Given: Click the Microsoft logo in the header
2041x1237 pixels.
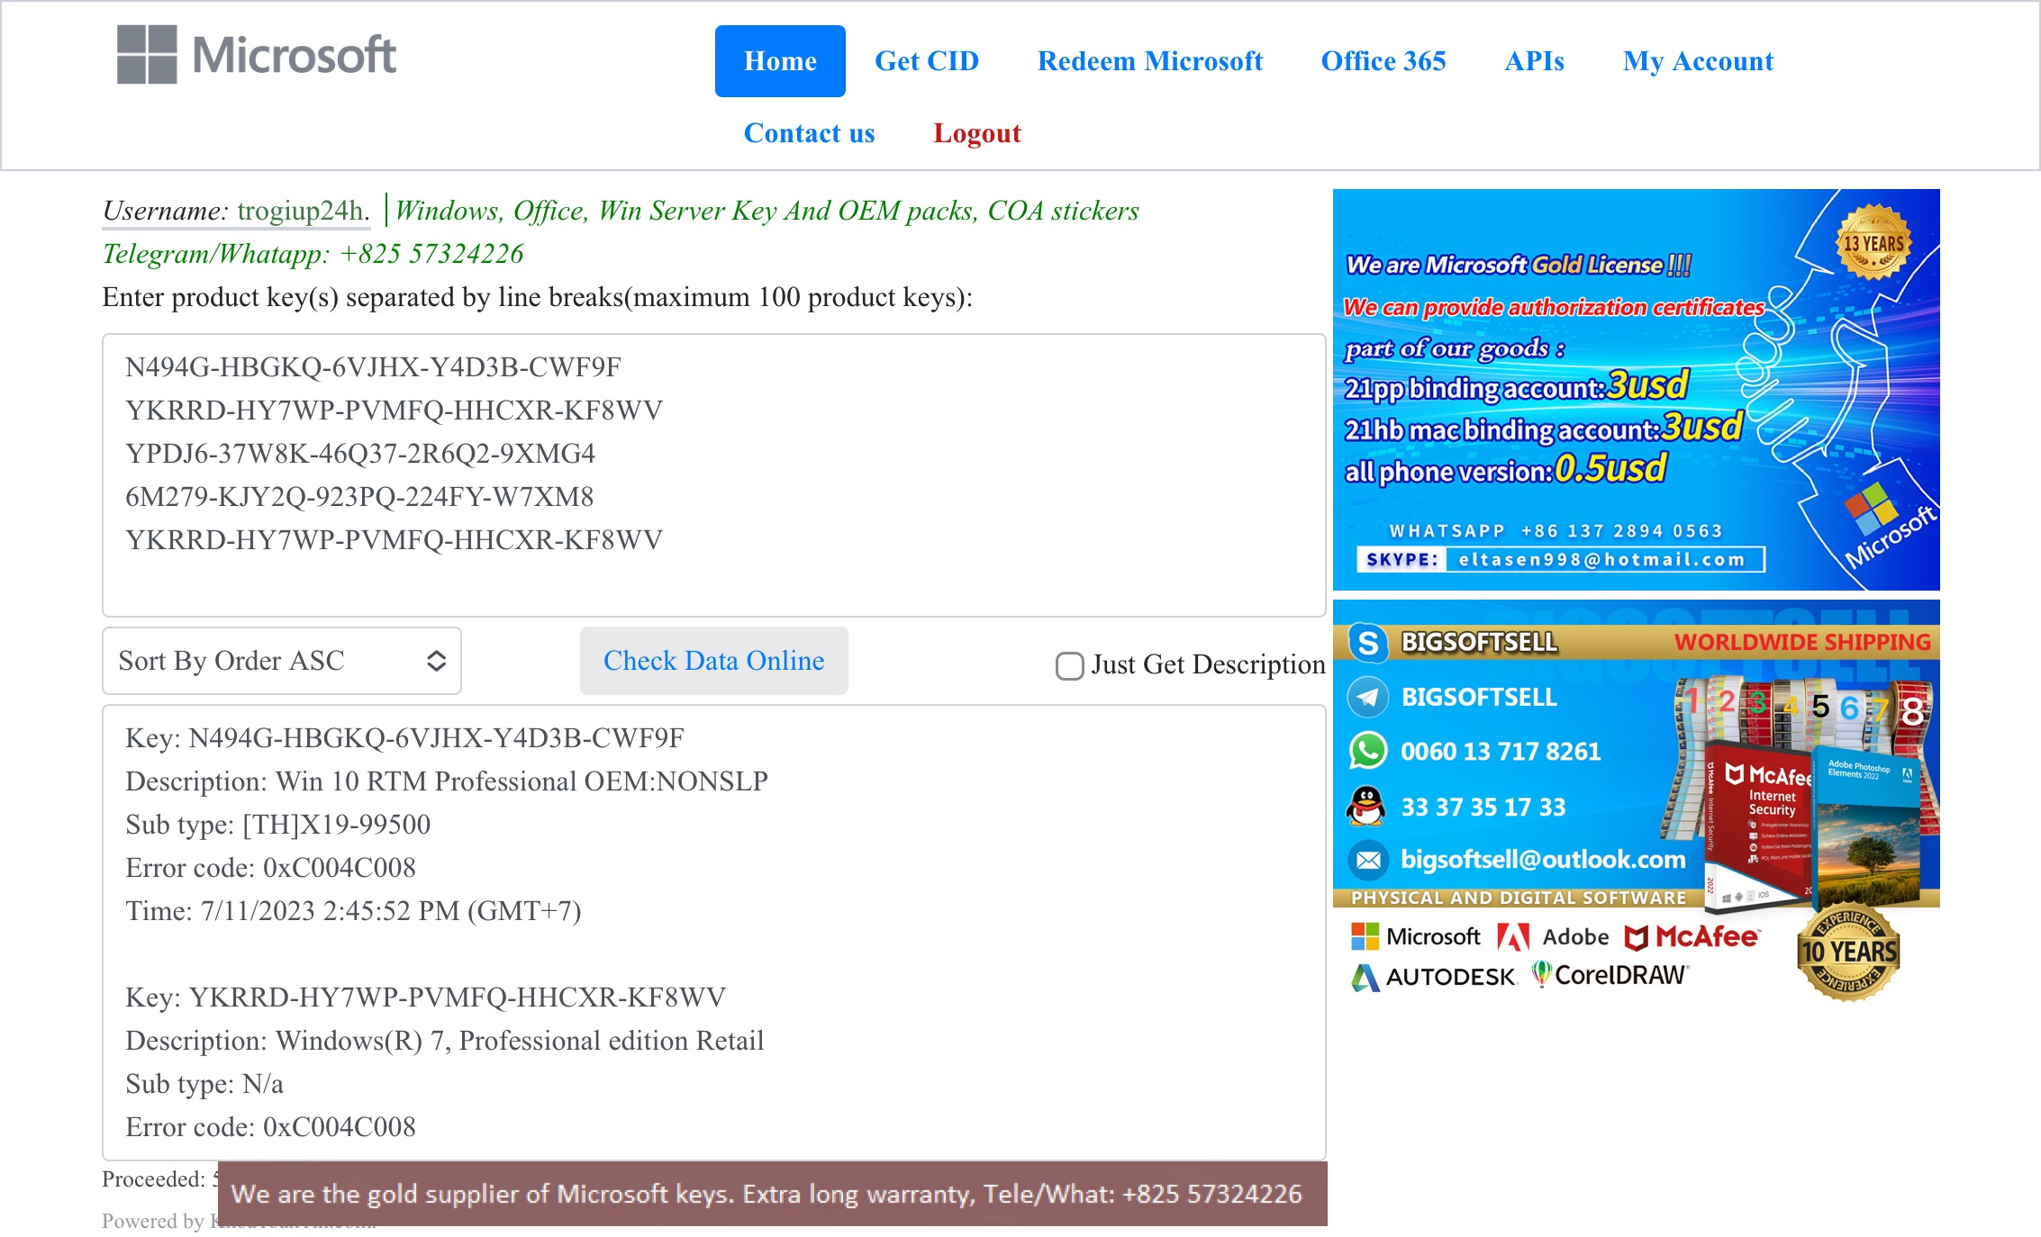Looking at the screenshot, I should [257, 56].
